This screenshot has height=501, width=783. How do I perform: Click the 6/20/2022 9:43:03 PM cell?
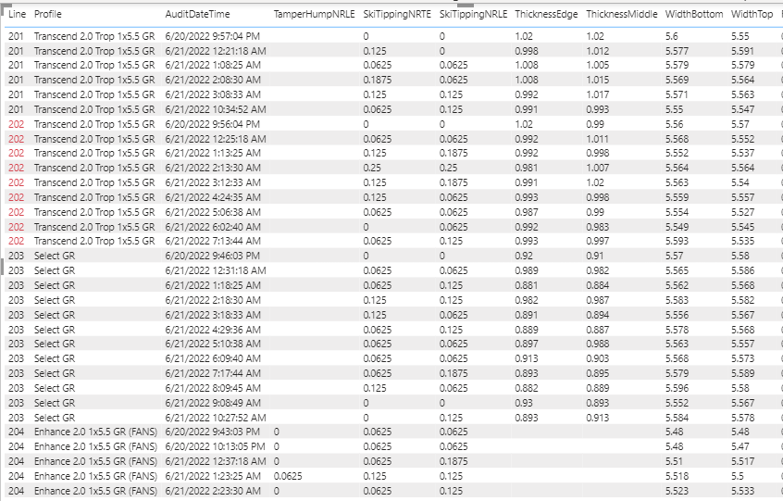(x=213, y=432)
